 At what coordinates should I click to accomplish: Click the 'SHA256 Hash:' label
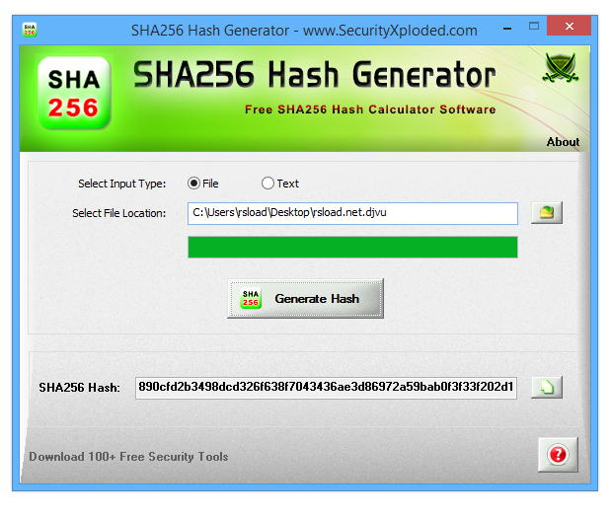pos(79,388)
